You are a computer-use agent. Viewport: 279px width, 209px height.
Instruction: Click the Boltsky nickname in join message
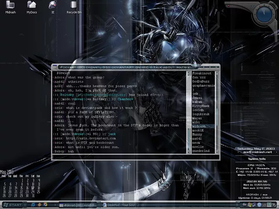click(67, 95)
